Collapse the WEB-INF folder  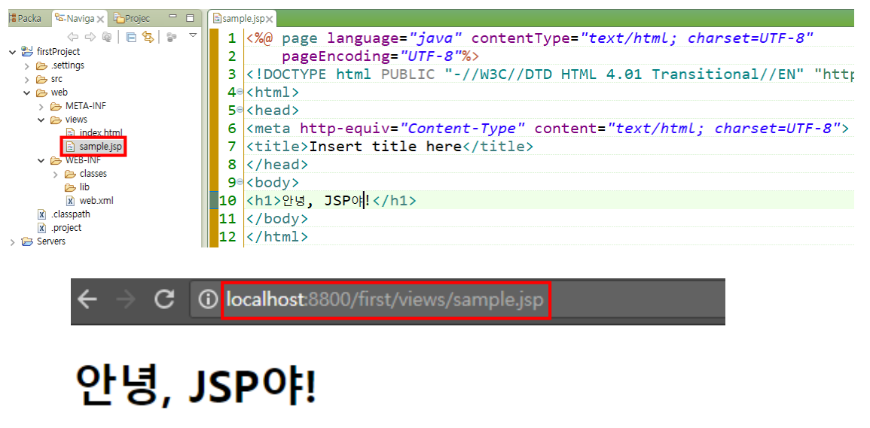(41, 161)
